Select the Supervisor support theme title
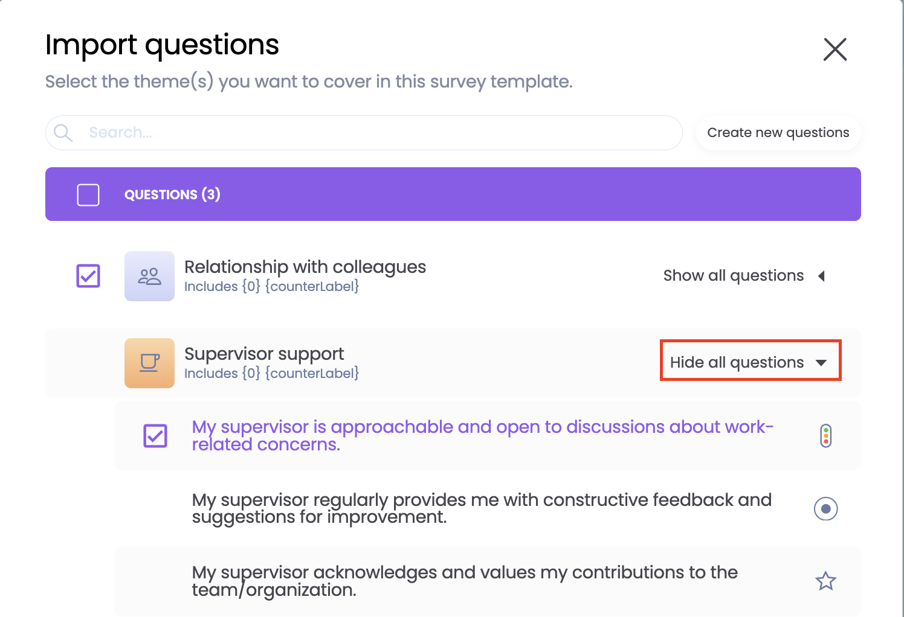This screenshot has width=904, height=617. click(x=264, y=354)
